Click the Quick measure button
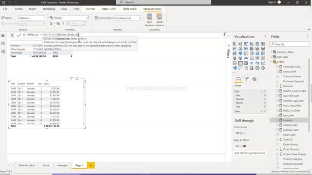The height and width of the screenshot is (175, 312). click(159, 20)
